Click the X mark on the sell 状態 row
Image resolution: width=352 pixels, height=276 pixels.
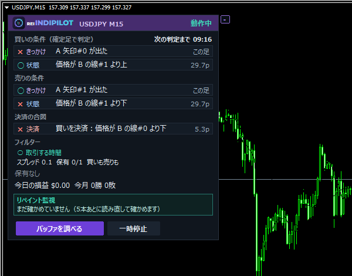(x=21, y=104)
